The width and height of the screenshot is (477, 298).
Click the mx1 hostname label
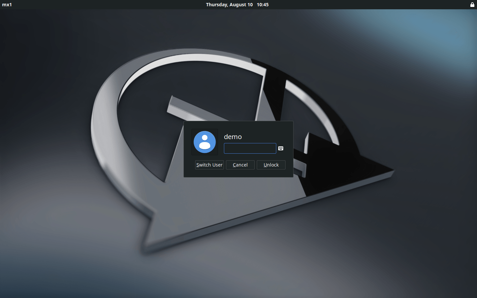[7, 5]
